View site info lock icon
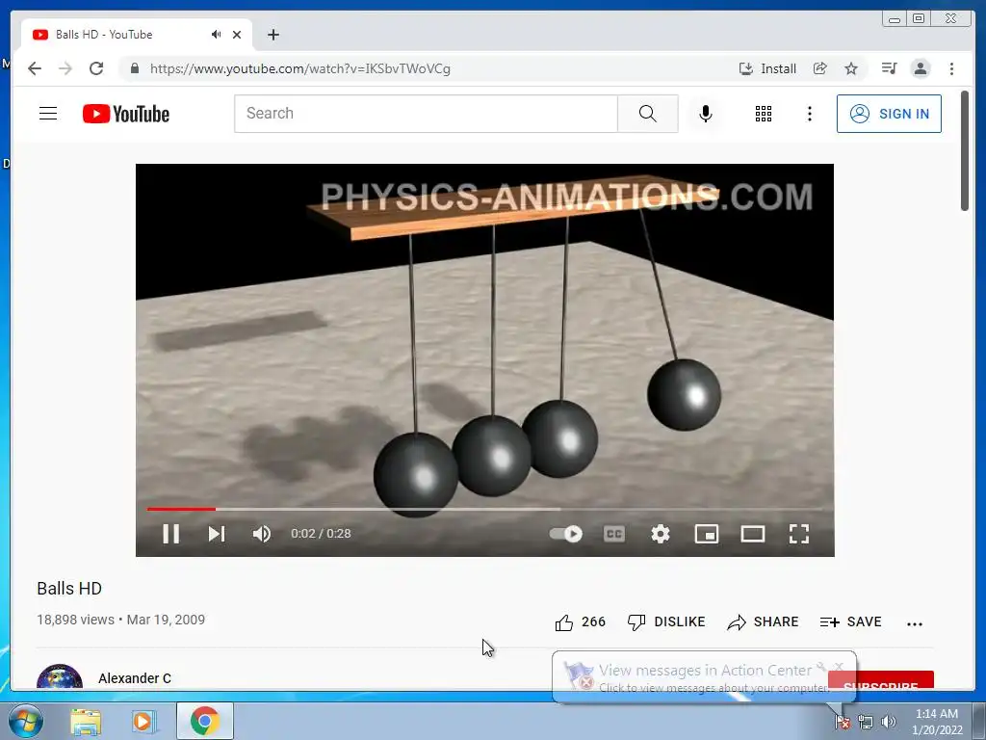Viewport: 986px width, 740px height. point(134,68)
